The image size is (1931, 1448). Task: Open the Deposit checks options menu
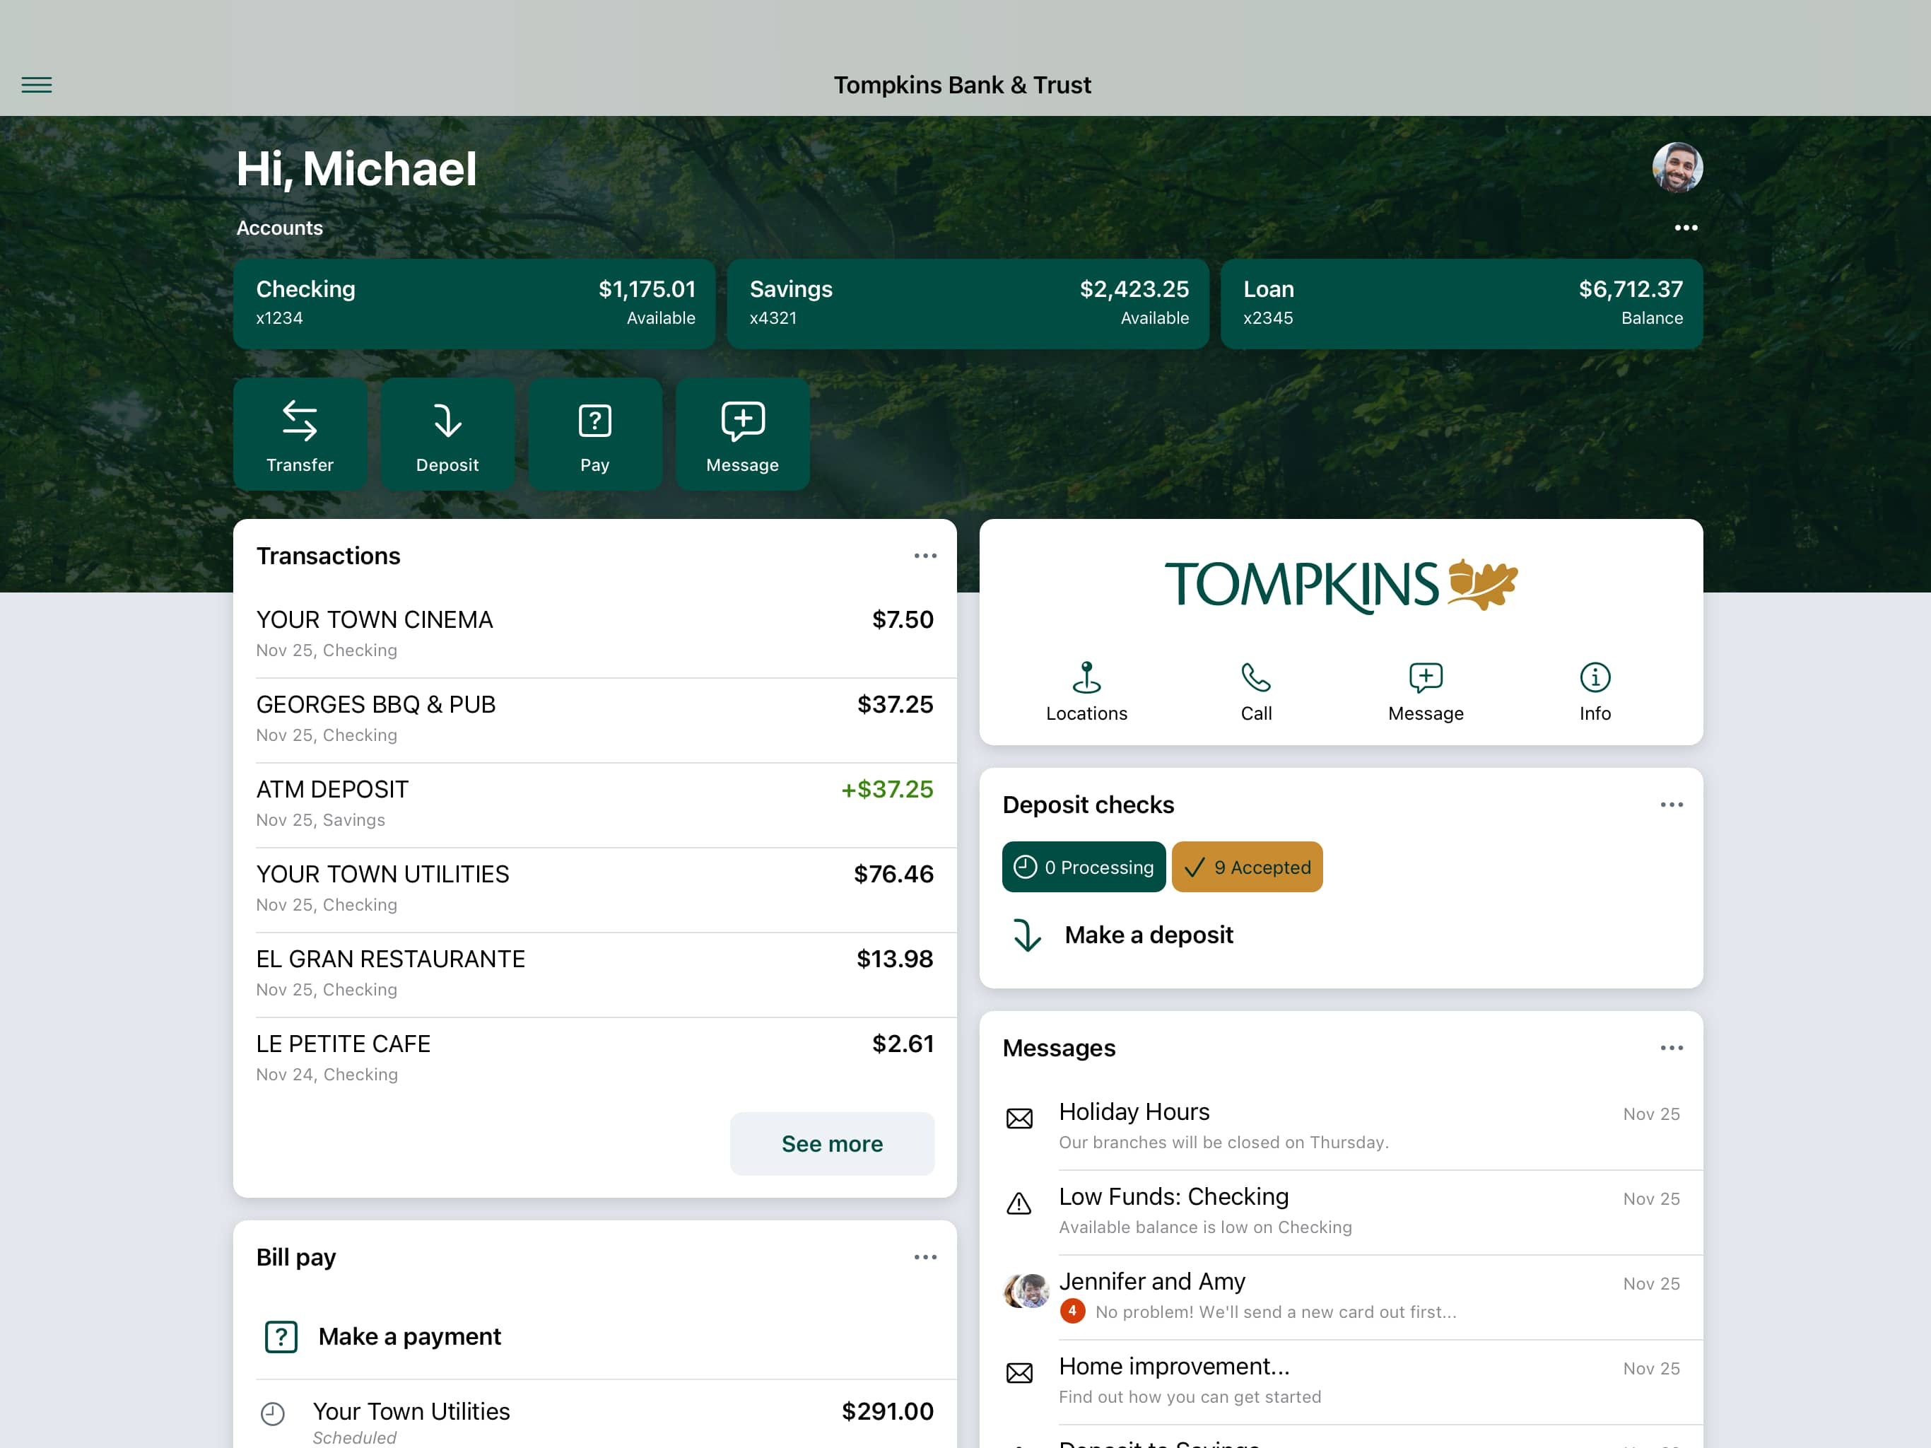tap(1671, 805)
